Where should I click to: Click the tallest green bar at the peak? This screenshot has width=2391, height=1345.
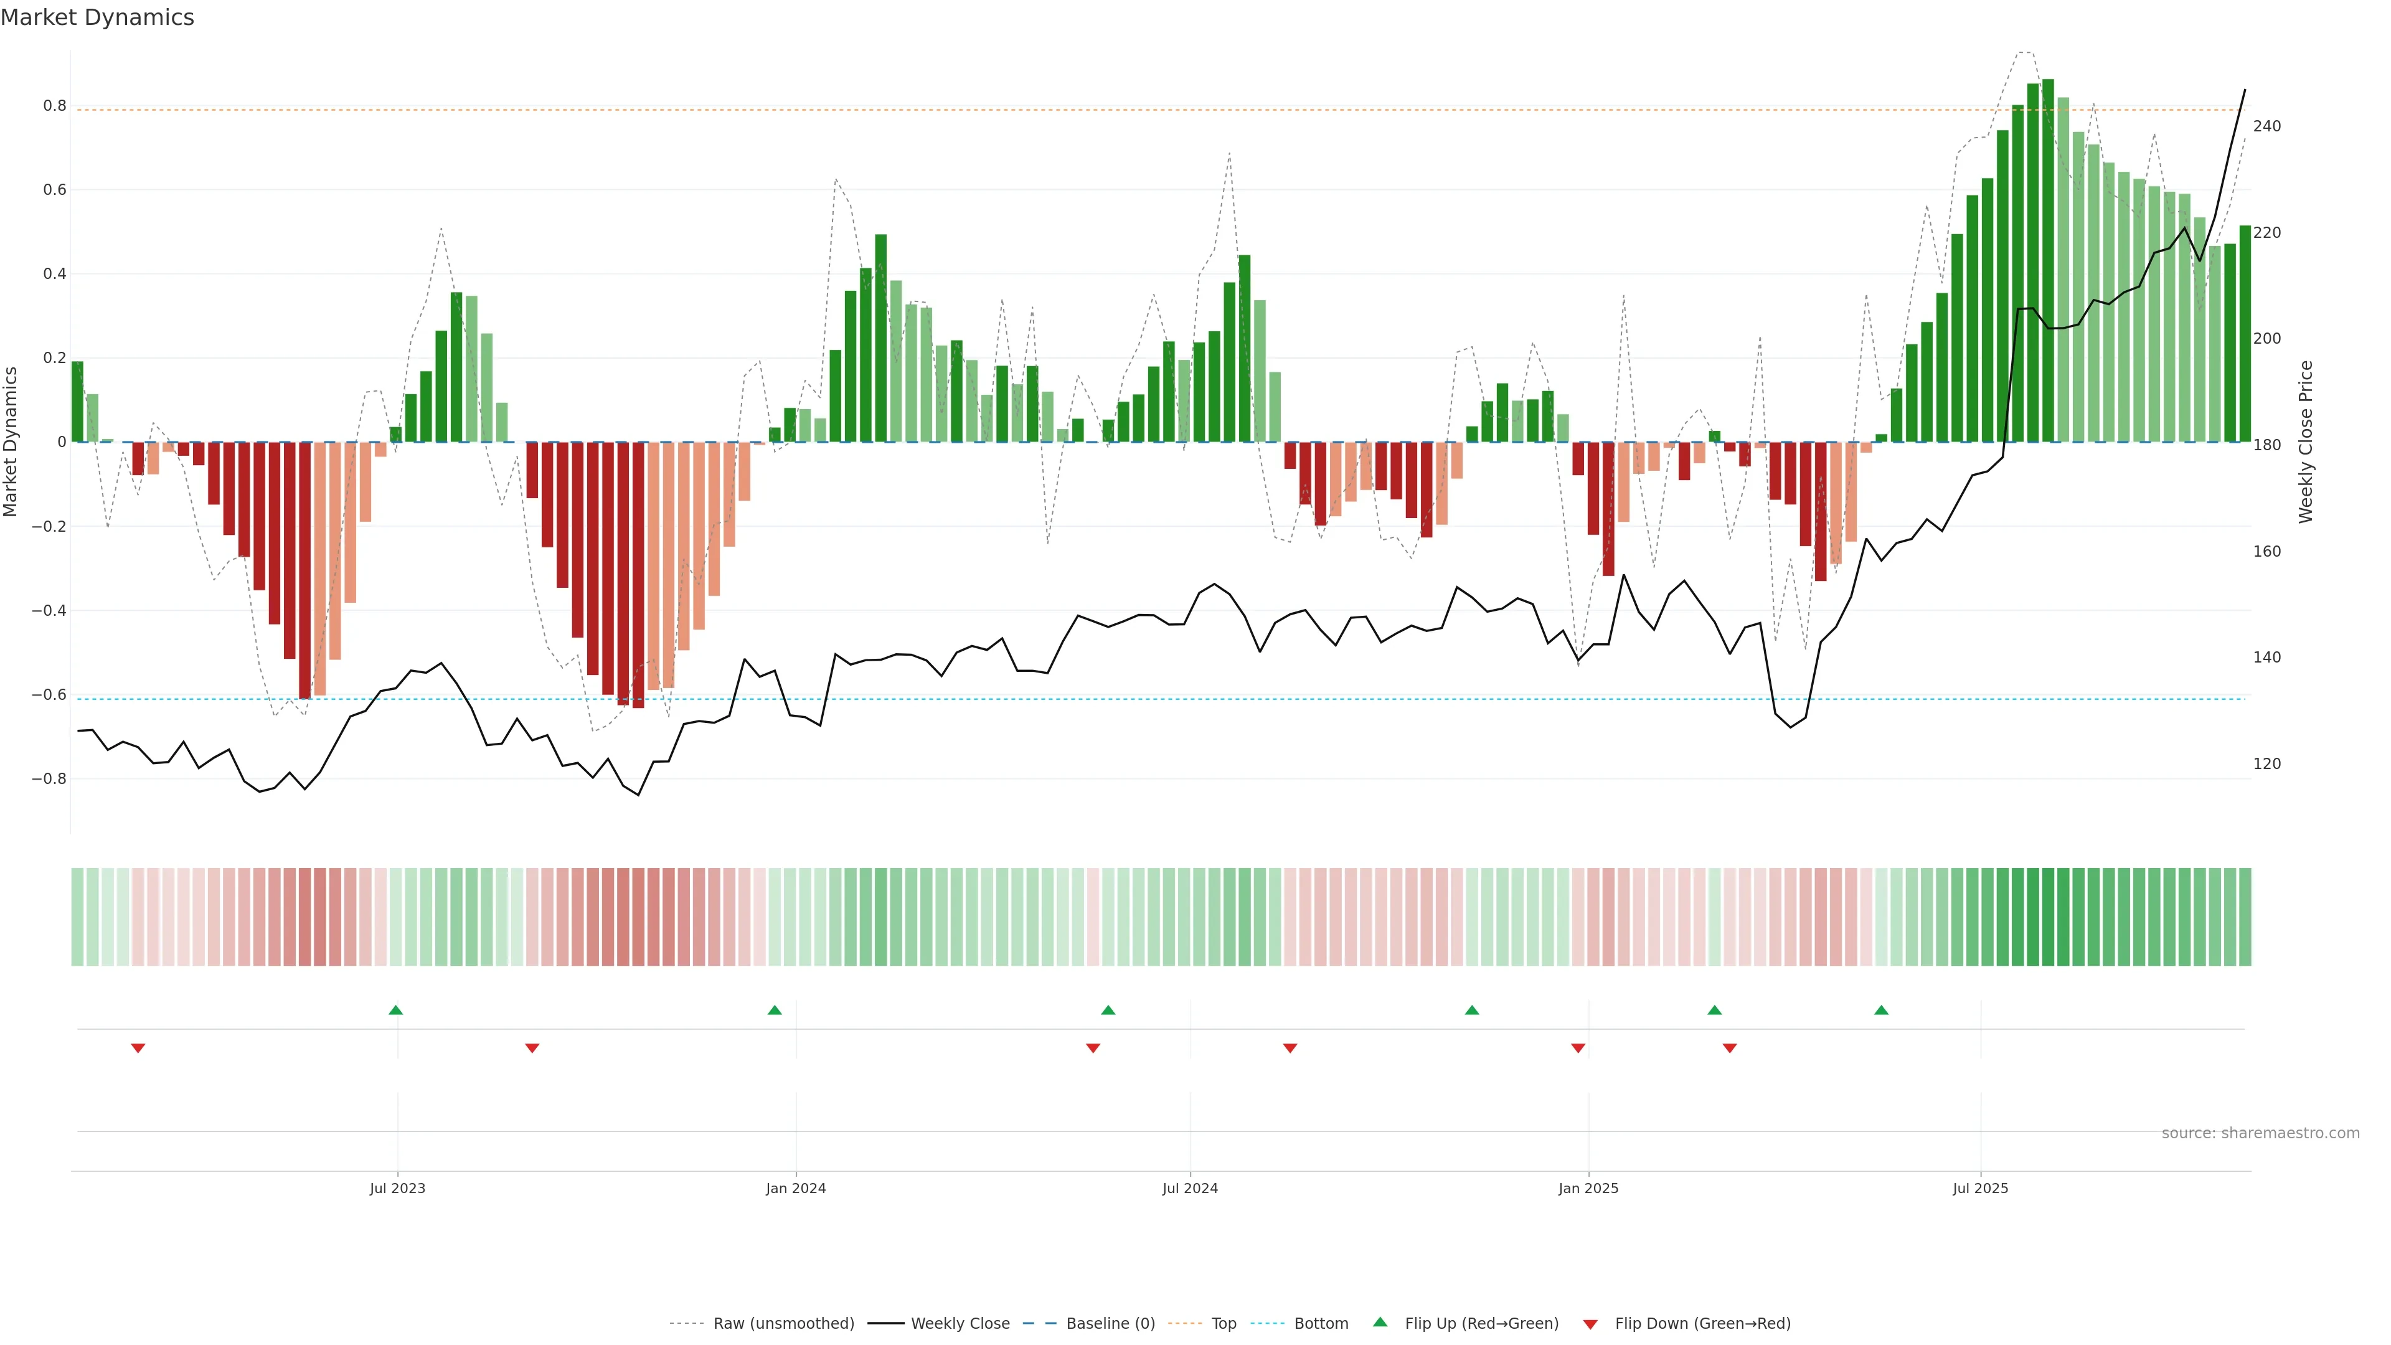[x=2047, y=260]
